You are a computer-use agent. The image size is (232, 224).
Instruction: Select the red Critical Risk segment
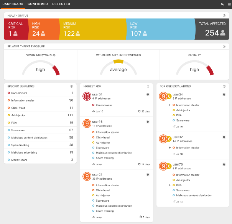(x=16, y=29)
